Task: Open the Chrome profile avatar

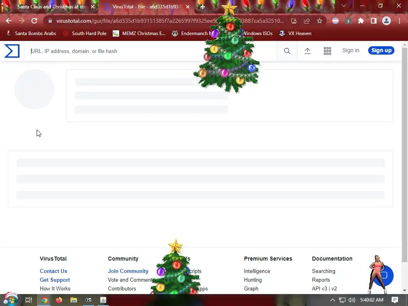Action: tap(386, 21)
